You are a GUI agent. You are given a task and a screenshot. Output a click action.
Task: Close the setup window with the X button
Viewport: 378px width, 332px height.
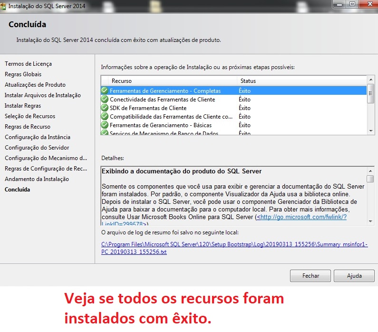(x=369, y=4)
